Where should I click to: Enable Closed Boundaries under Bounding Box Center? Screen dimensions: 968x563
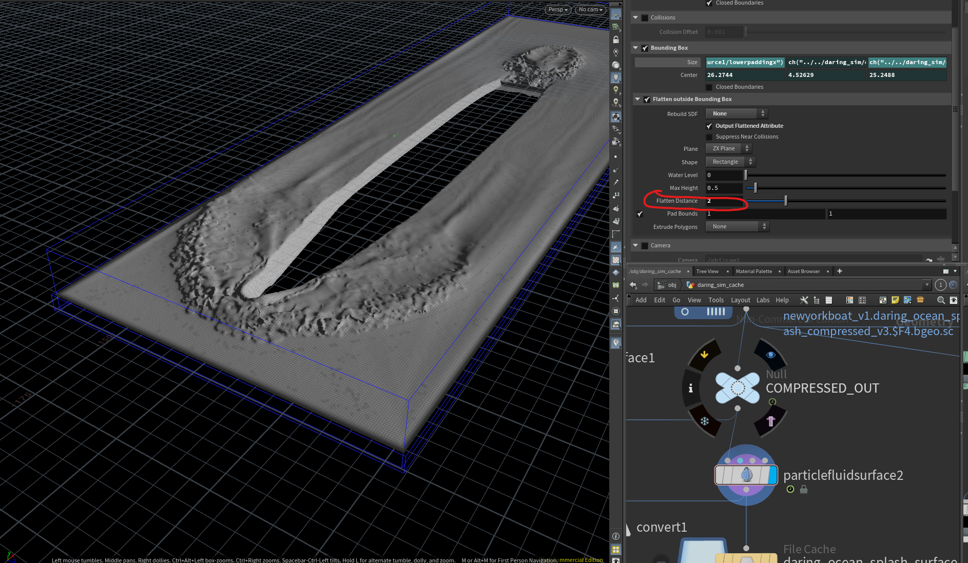tap(709, 87)
